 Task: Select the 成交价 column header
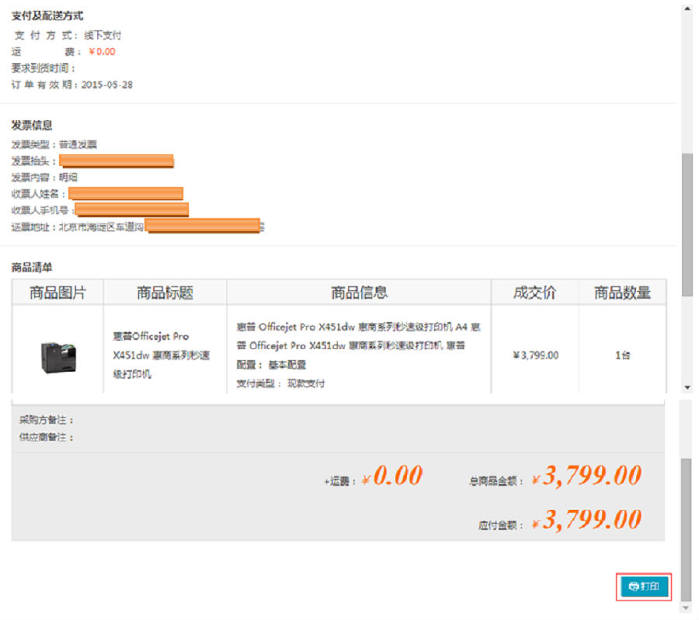(x=535, y=293)
